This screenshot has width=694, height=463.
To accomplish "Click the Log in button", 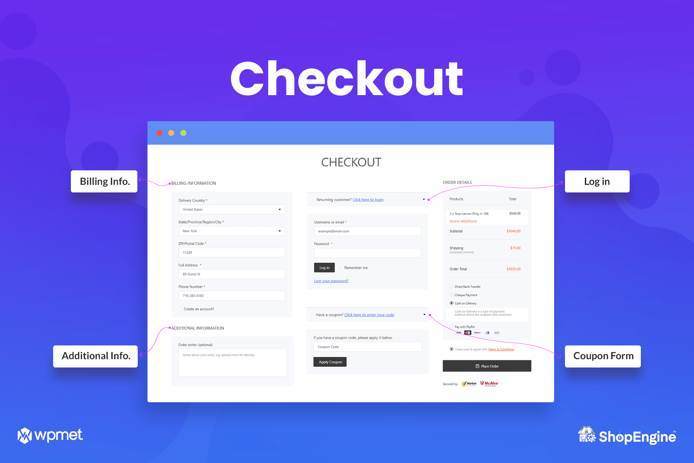I will pyautogui.click(x=324, y=268).
